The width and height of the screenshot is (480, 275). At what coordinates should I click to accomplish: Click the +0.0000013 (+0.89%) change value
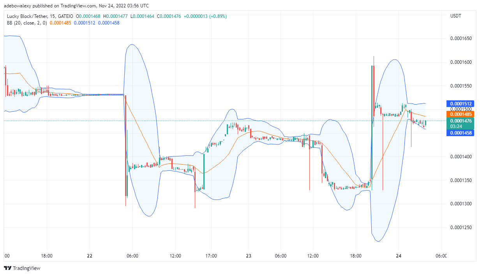(205, 16)
